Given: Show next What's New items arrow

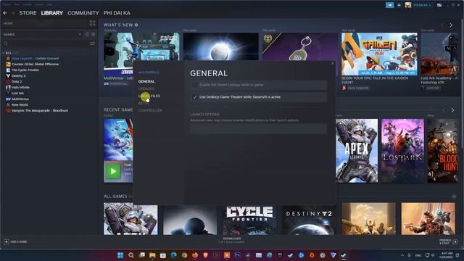Looking at the screenshot, I should (x=451, y=25).
